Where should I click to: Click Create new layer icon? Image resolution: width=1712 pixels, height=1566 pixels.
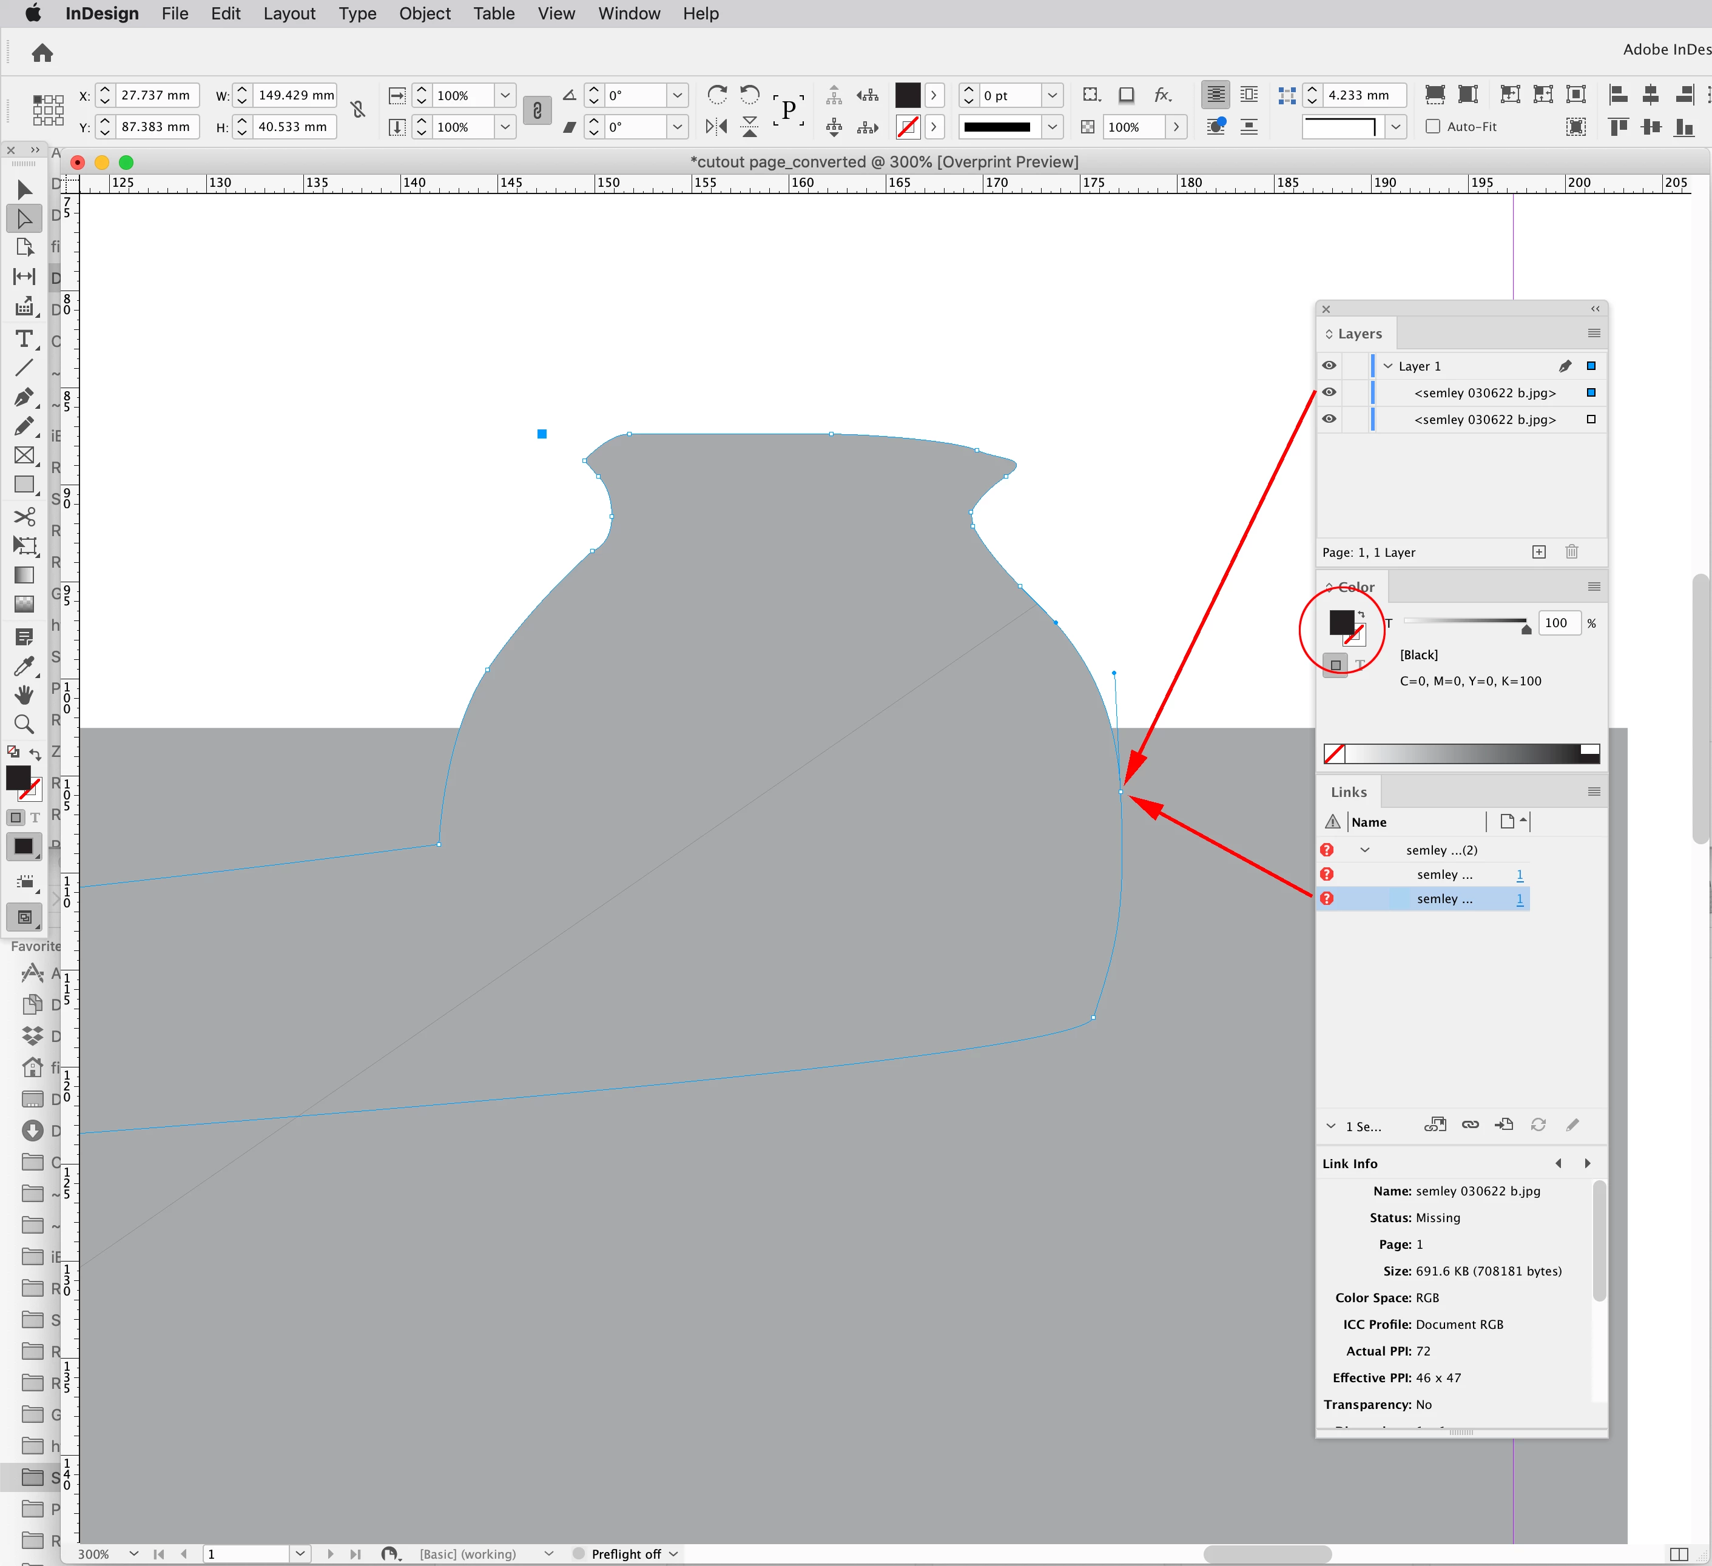1538,552
